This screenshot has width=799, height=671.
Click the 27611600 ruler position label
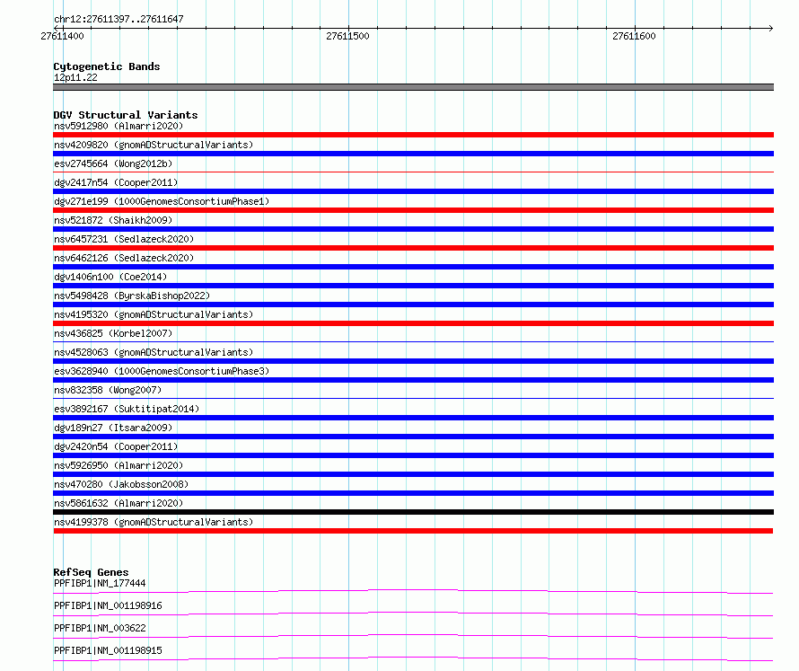(x=634, y=36)
